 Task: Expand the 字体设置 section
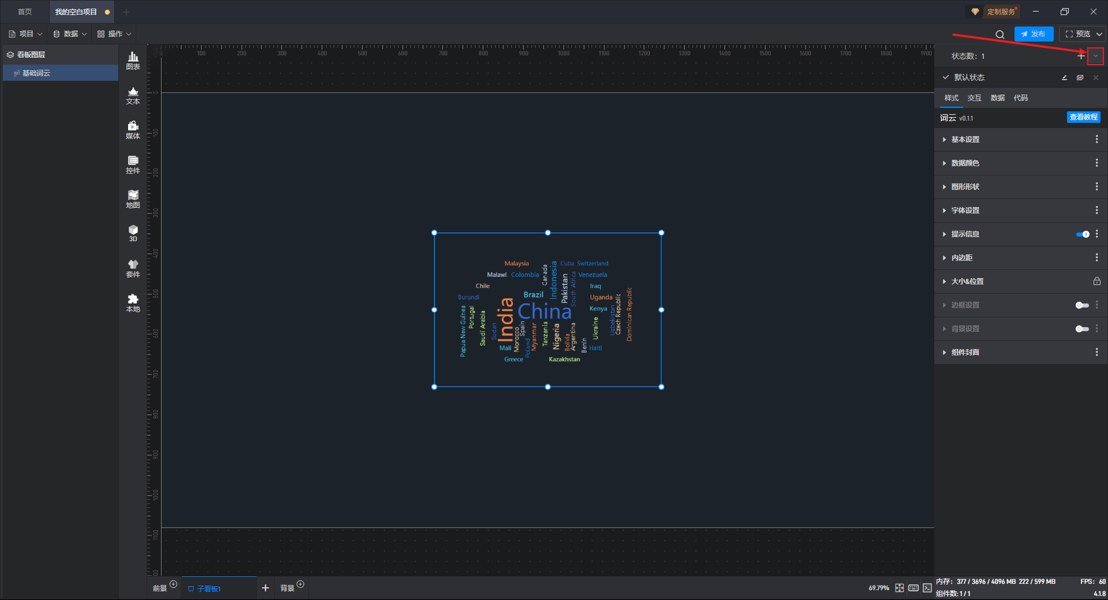[x=965, y=211]
